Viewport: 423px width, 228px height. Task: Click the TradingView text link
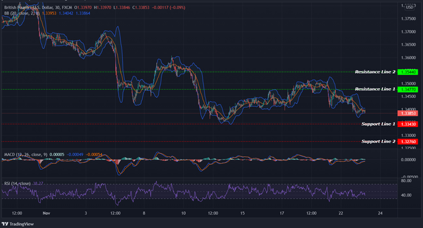(x=22, y=224)
